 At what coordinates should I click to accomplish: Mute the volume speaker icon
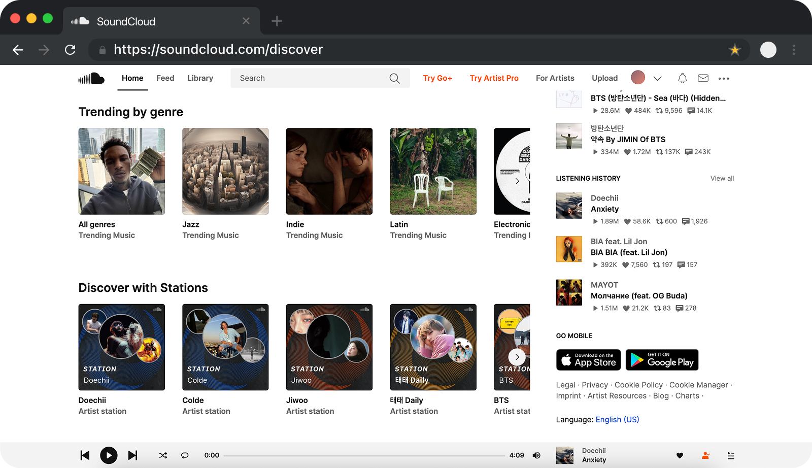(536, 455)
